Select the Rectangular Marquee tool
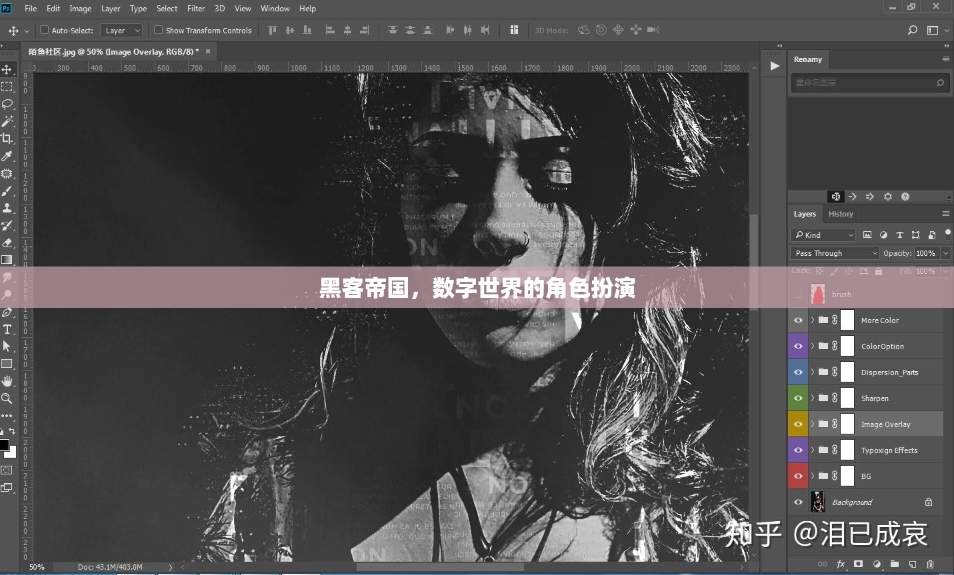The height and width of the screenshot is (575, 954). (x=7, y=87)
